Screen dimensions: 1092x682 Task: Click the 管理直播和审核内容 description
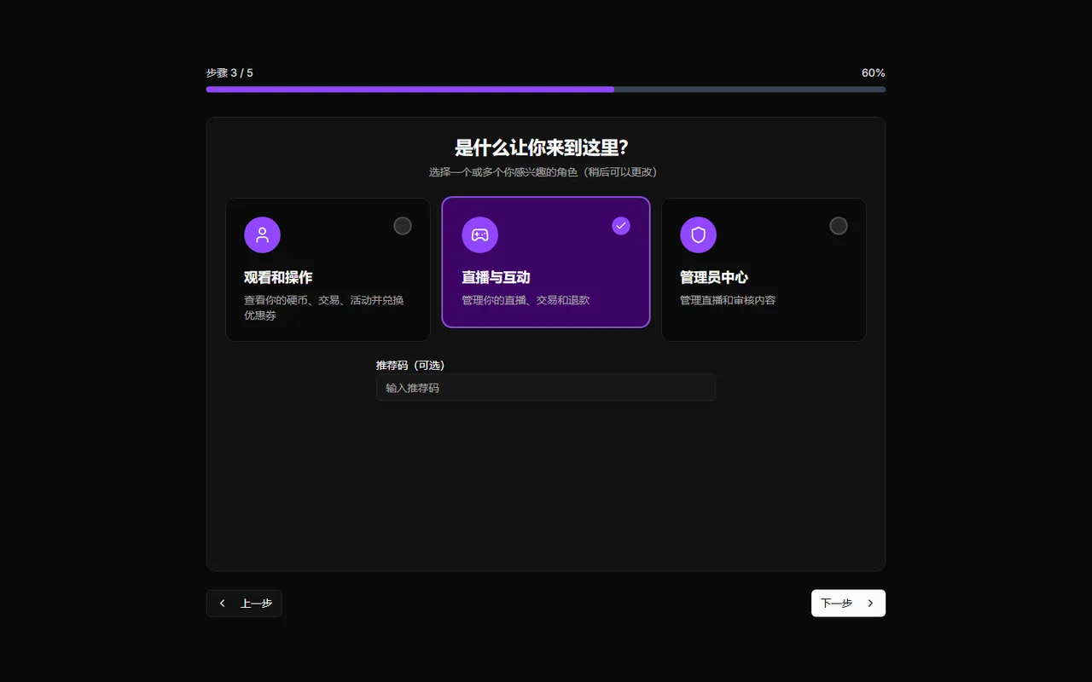[x=728, y=300]
